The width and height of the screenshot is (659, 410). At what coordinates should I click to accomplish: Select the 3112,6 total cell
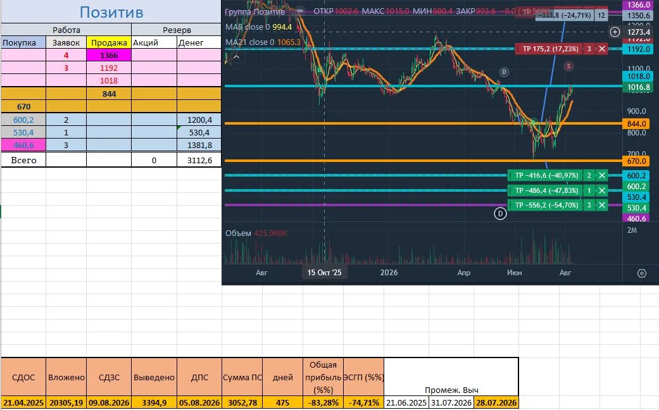click(199, 160)
